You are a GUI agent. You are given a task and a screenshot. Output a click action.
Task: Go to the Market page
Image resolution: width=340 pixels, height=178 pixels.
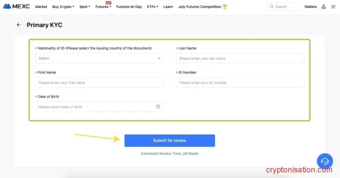[x=41, y=7]
